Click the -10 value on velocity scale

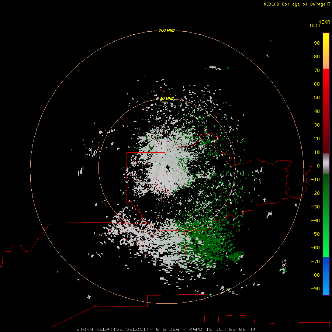tap(315, 180)
